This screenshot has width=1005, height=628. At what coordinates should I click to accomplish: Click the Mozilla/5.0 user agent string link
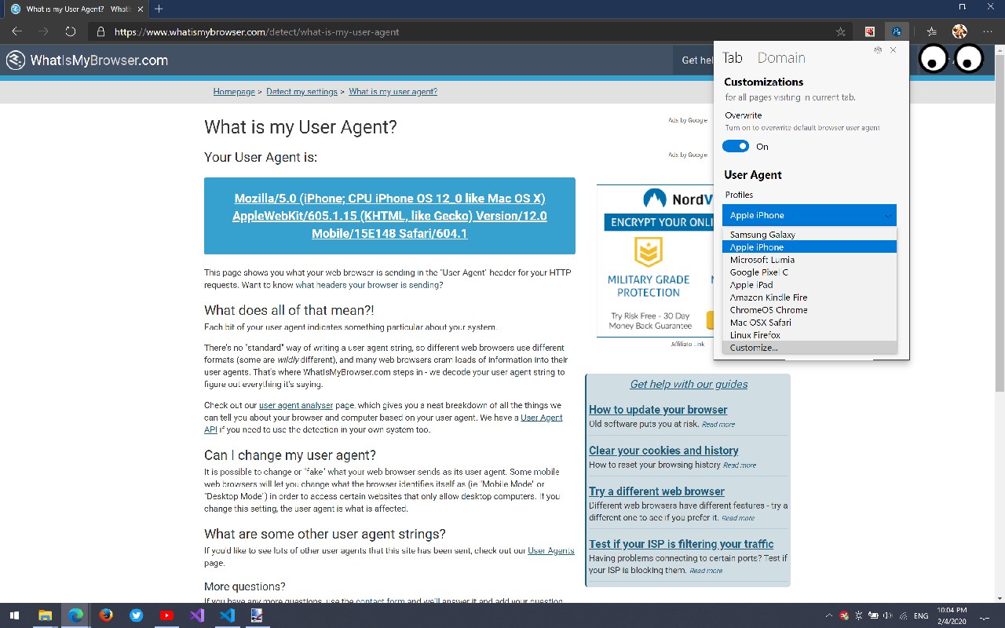pos(389,216)
